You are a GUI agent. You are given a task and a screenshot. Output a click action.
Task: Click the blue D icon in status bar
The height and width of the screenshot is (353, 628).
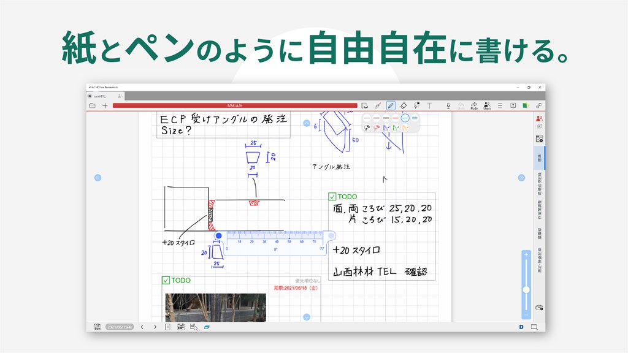coord(521,327)
